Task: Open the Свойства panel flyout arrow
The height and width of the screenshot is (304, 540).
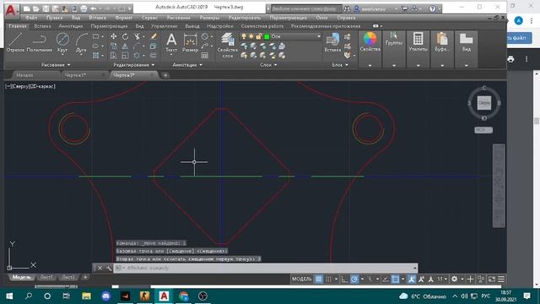Action: click(370, 65)
